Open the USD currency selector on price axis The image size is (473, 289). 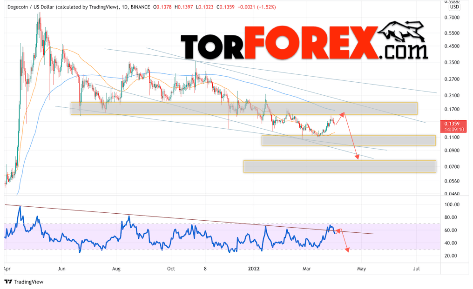(x=454, y=7)
